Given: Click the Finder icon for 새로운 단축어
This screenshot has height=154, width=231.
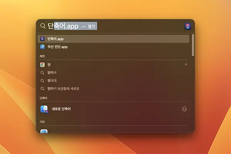Looking at the screenshot, I should [44, 109].
